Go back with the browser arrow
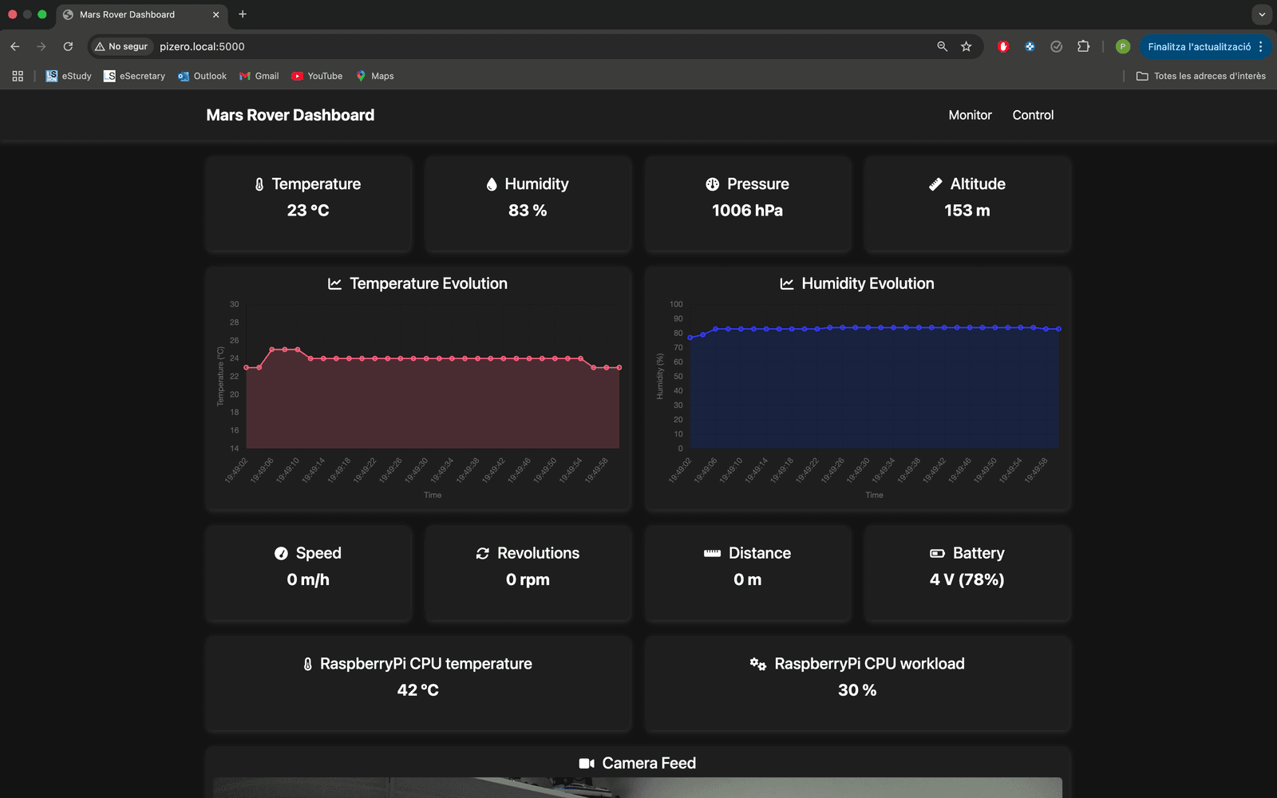 click(14, 46)
